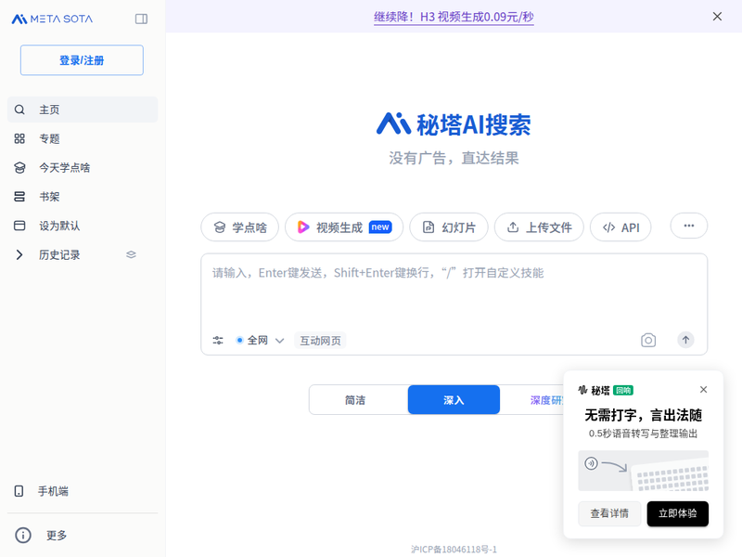
Task: Click the Meta Sota logo
Action: tap(52, 19)
